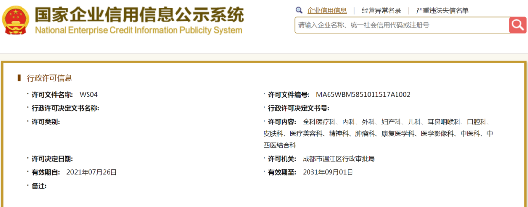The width and height of the screenshot is (528, 207).
Task: Click the 有效期自 label
Action: (x=45, y=172)
